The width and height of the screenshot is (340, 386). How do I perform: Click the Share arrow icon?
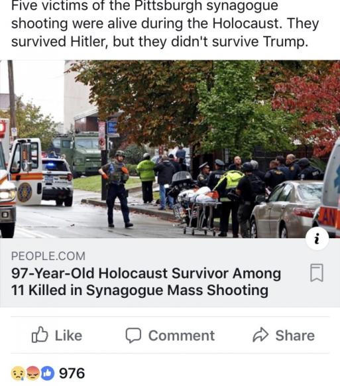[x=260, y=335]
